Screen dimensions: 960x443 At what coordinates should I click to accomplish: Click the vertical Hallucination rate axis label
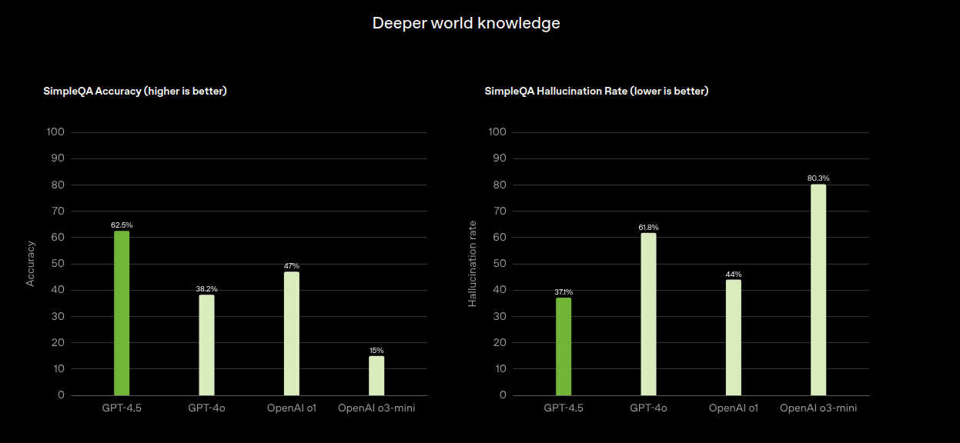tap(473, 264)
